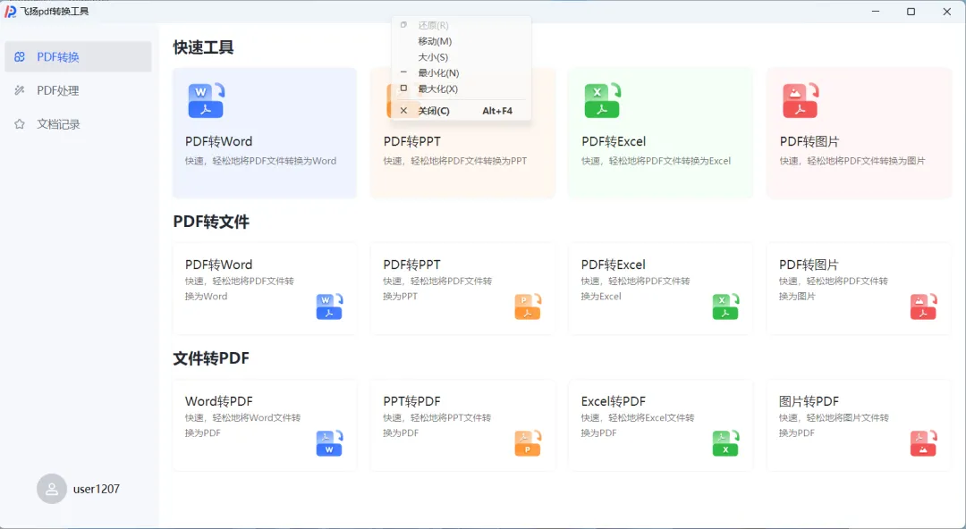
Task: Click the Word转PDF card icon
Action: 329,443
